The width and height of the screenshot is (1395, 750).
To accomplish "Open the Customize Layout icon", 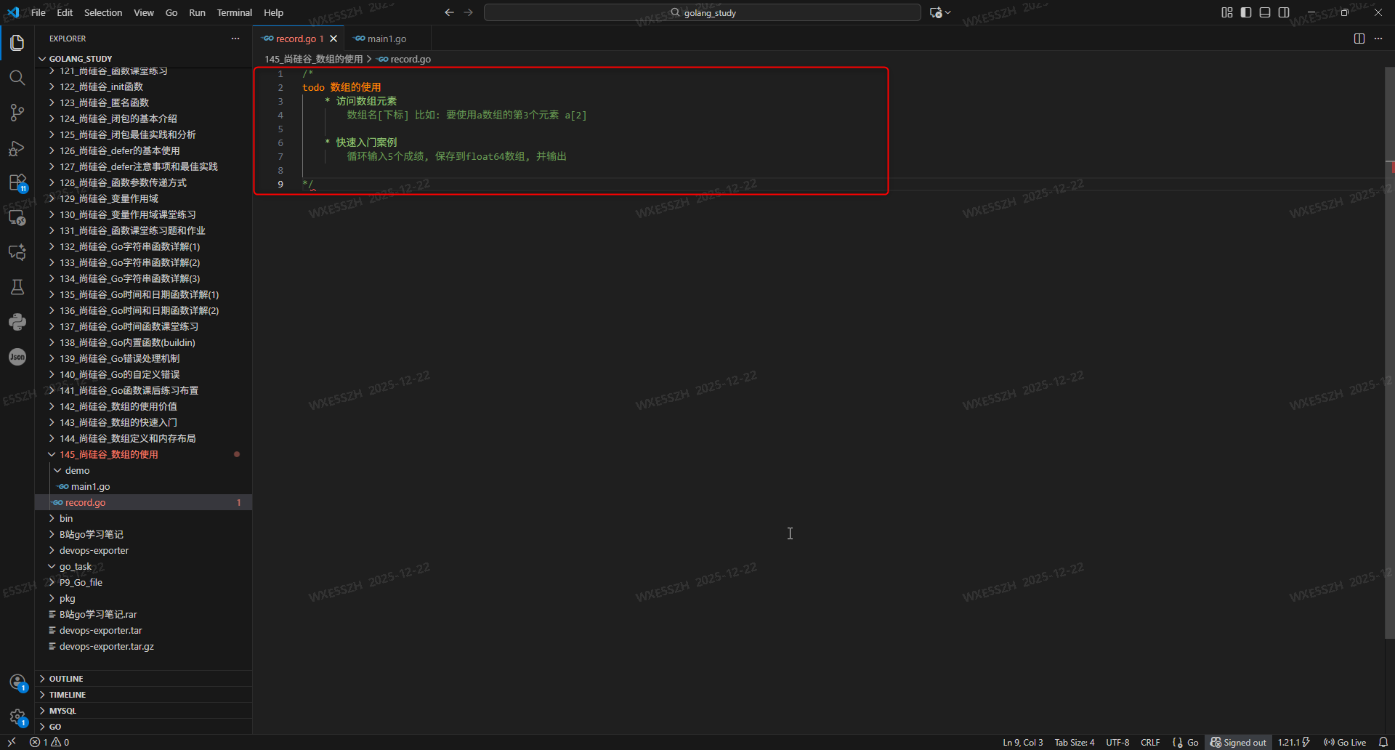I will (1227, 12).
